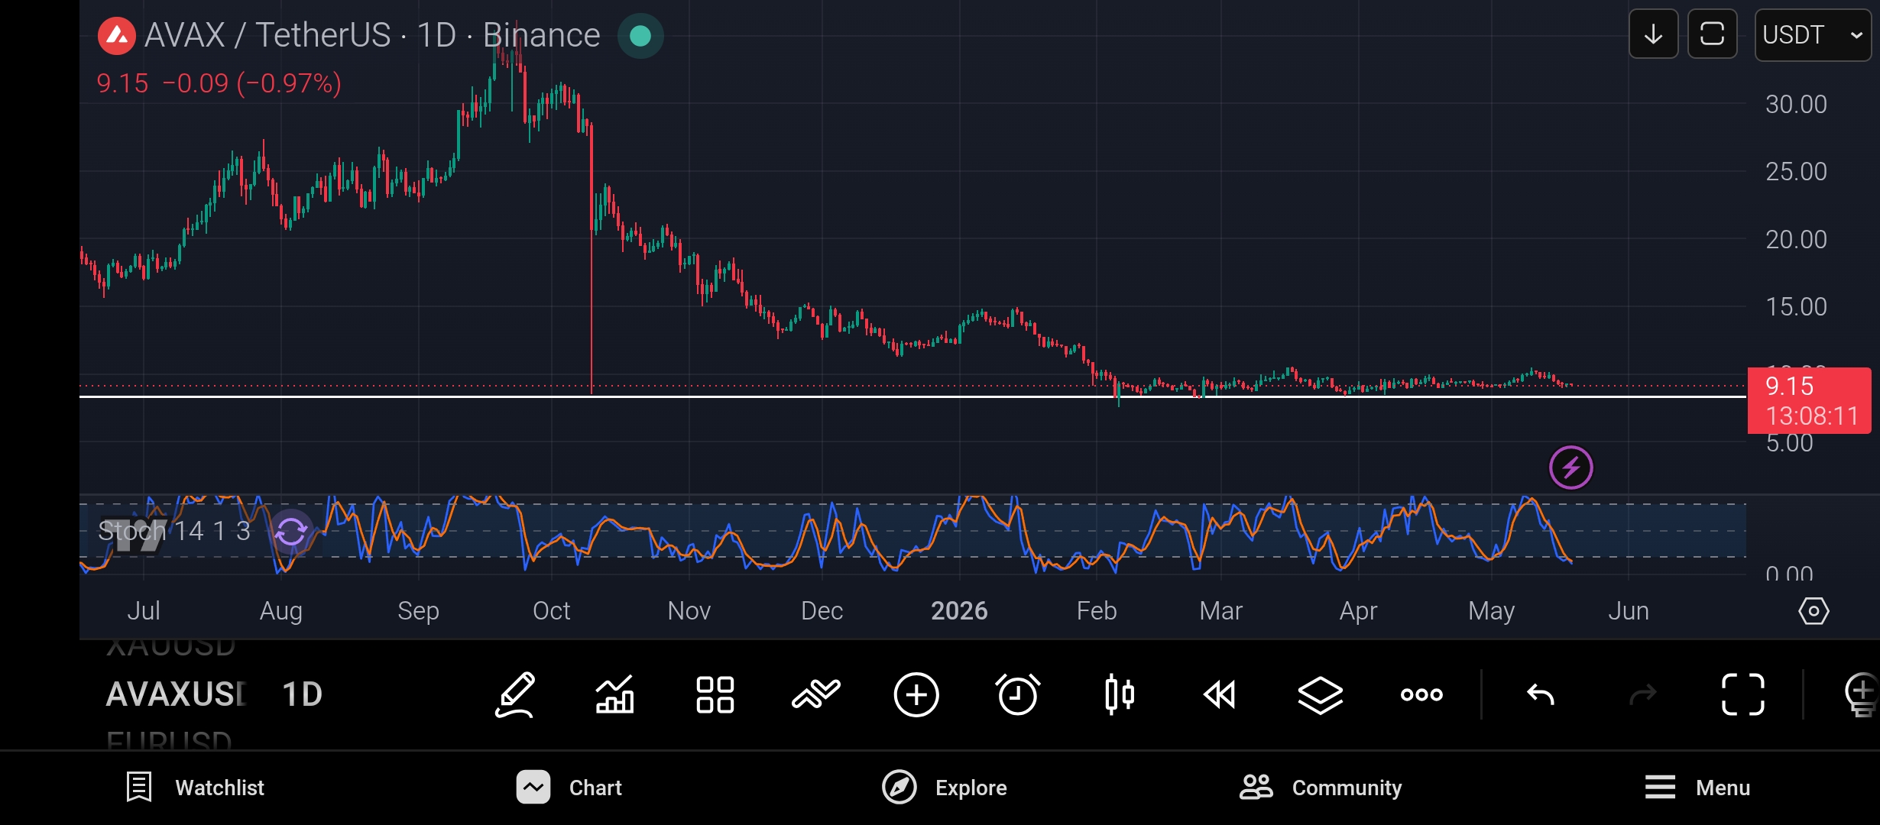Tap the AVAX / TetherUS chart title
1880x825 pixels.
click(x=372, y=35)
